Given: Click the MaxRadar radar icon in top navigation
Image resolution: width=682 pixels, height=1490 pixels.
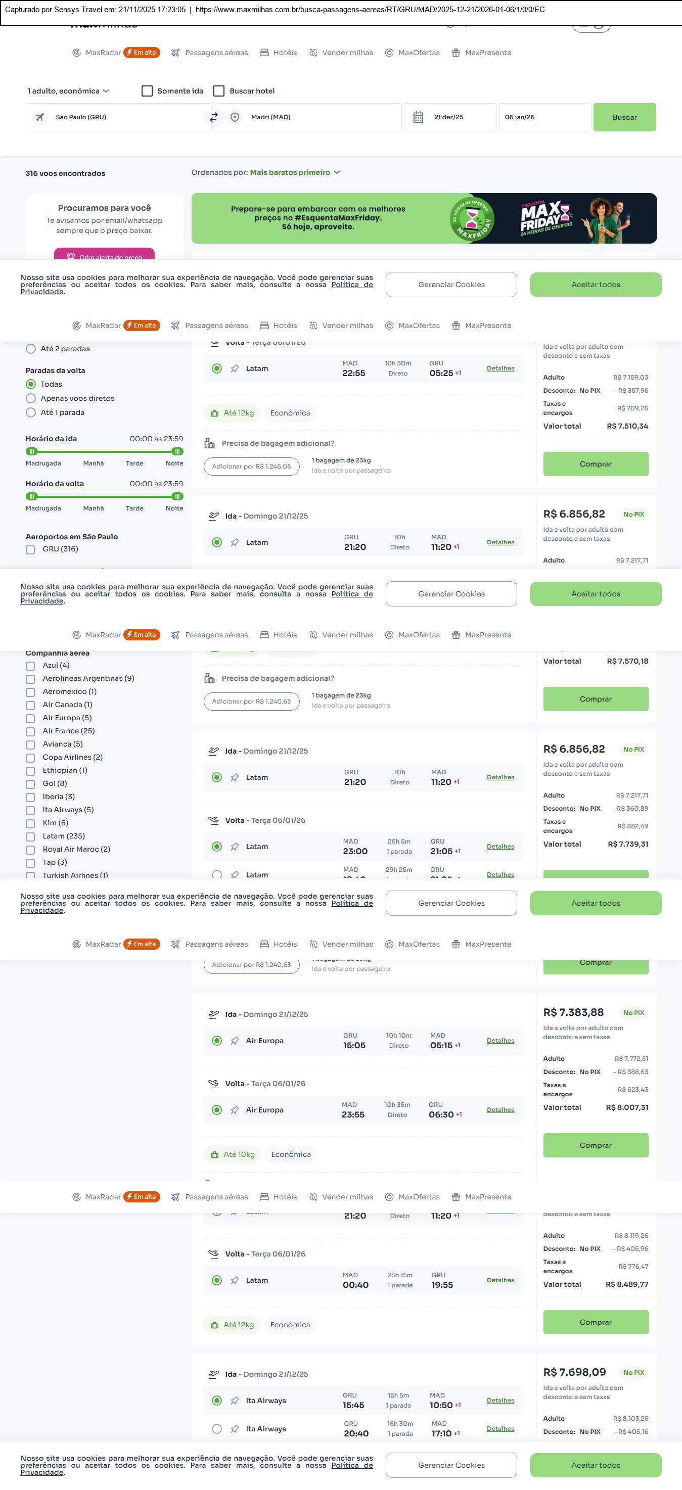Looking at the screenshot, I should (76, 53).
